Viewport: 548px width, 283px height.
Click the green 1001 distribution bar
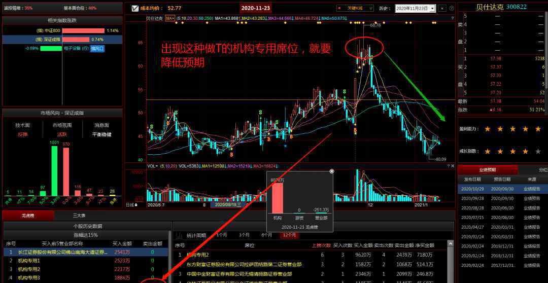54,171
